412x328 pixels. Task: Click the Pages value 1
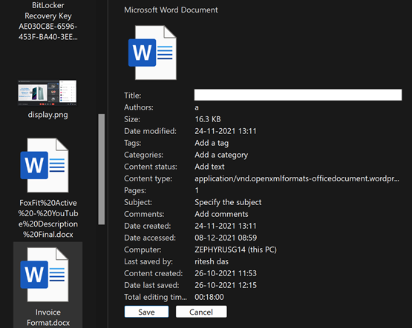click(x=197, y=190)
